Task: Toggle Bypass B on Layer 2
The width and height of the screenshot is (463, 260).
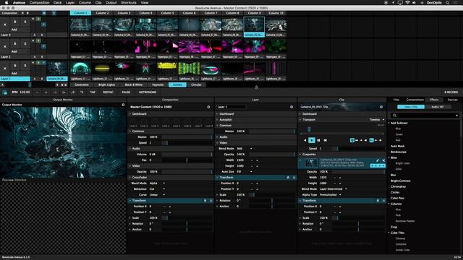Action: [15, 43]
